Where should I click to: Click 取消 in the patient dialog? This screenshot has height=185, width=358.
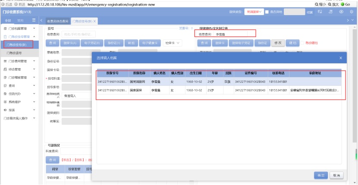[x=336, y=176]
